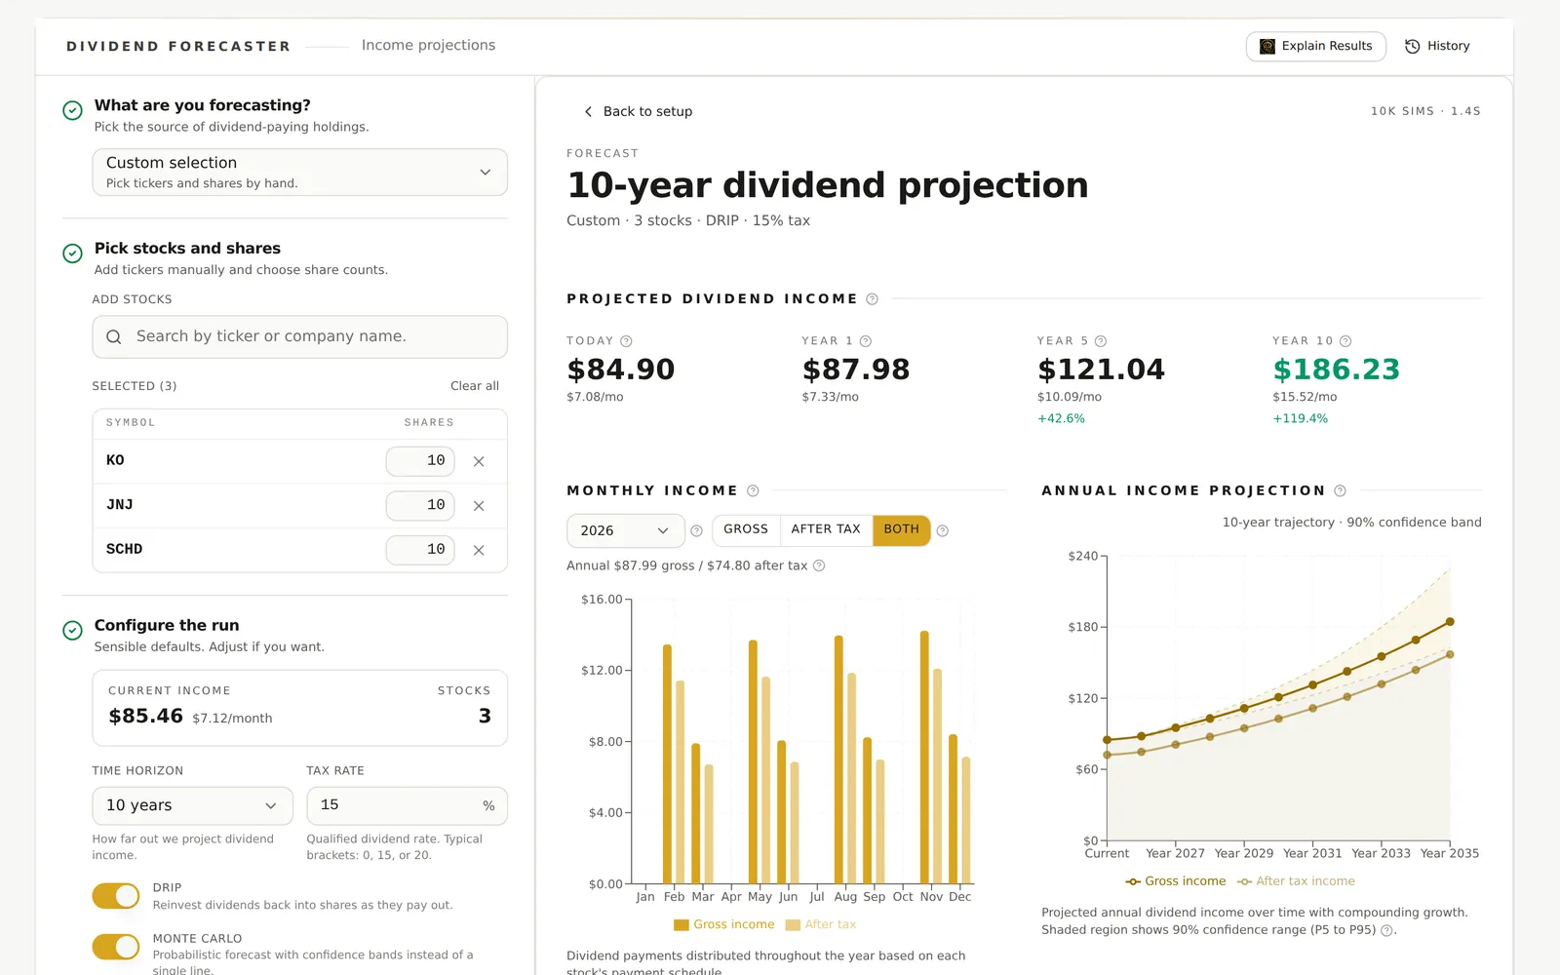Click the Gross income legend swatch under the monthly chart
Viewport: 1560px width, 975px height.
click(682, 925)
